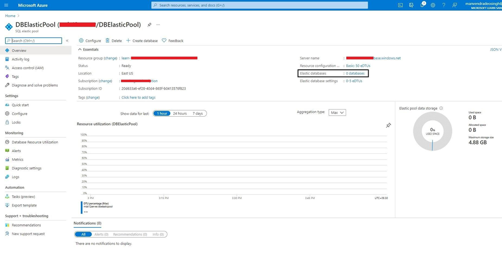The height and width of the screenshot is (257, 502).
Task: Click Create database in the command bar
Action: pos(142,41)
